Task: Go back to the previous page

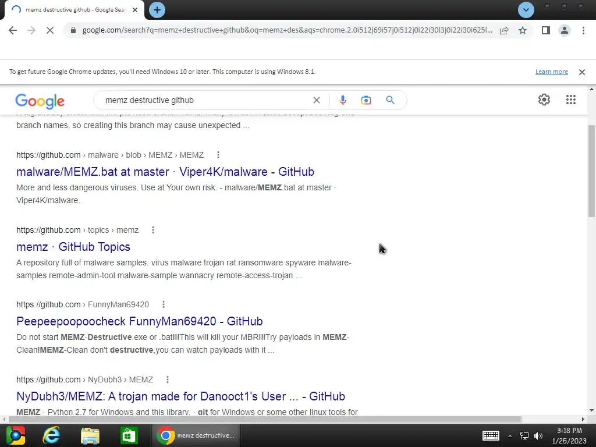Action: tap(13, 30)
